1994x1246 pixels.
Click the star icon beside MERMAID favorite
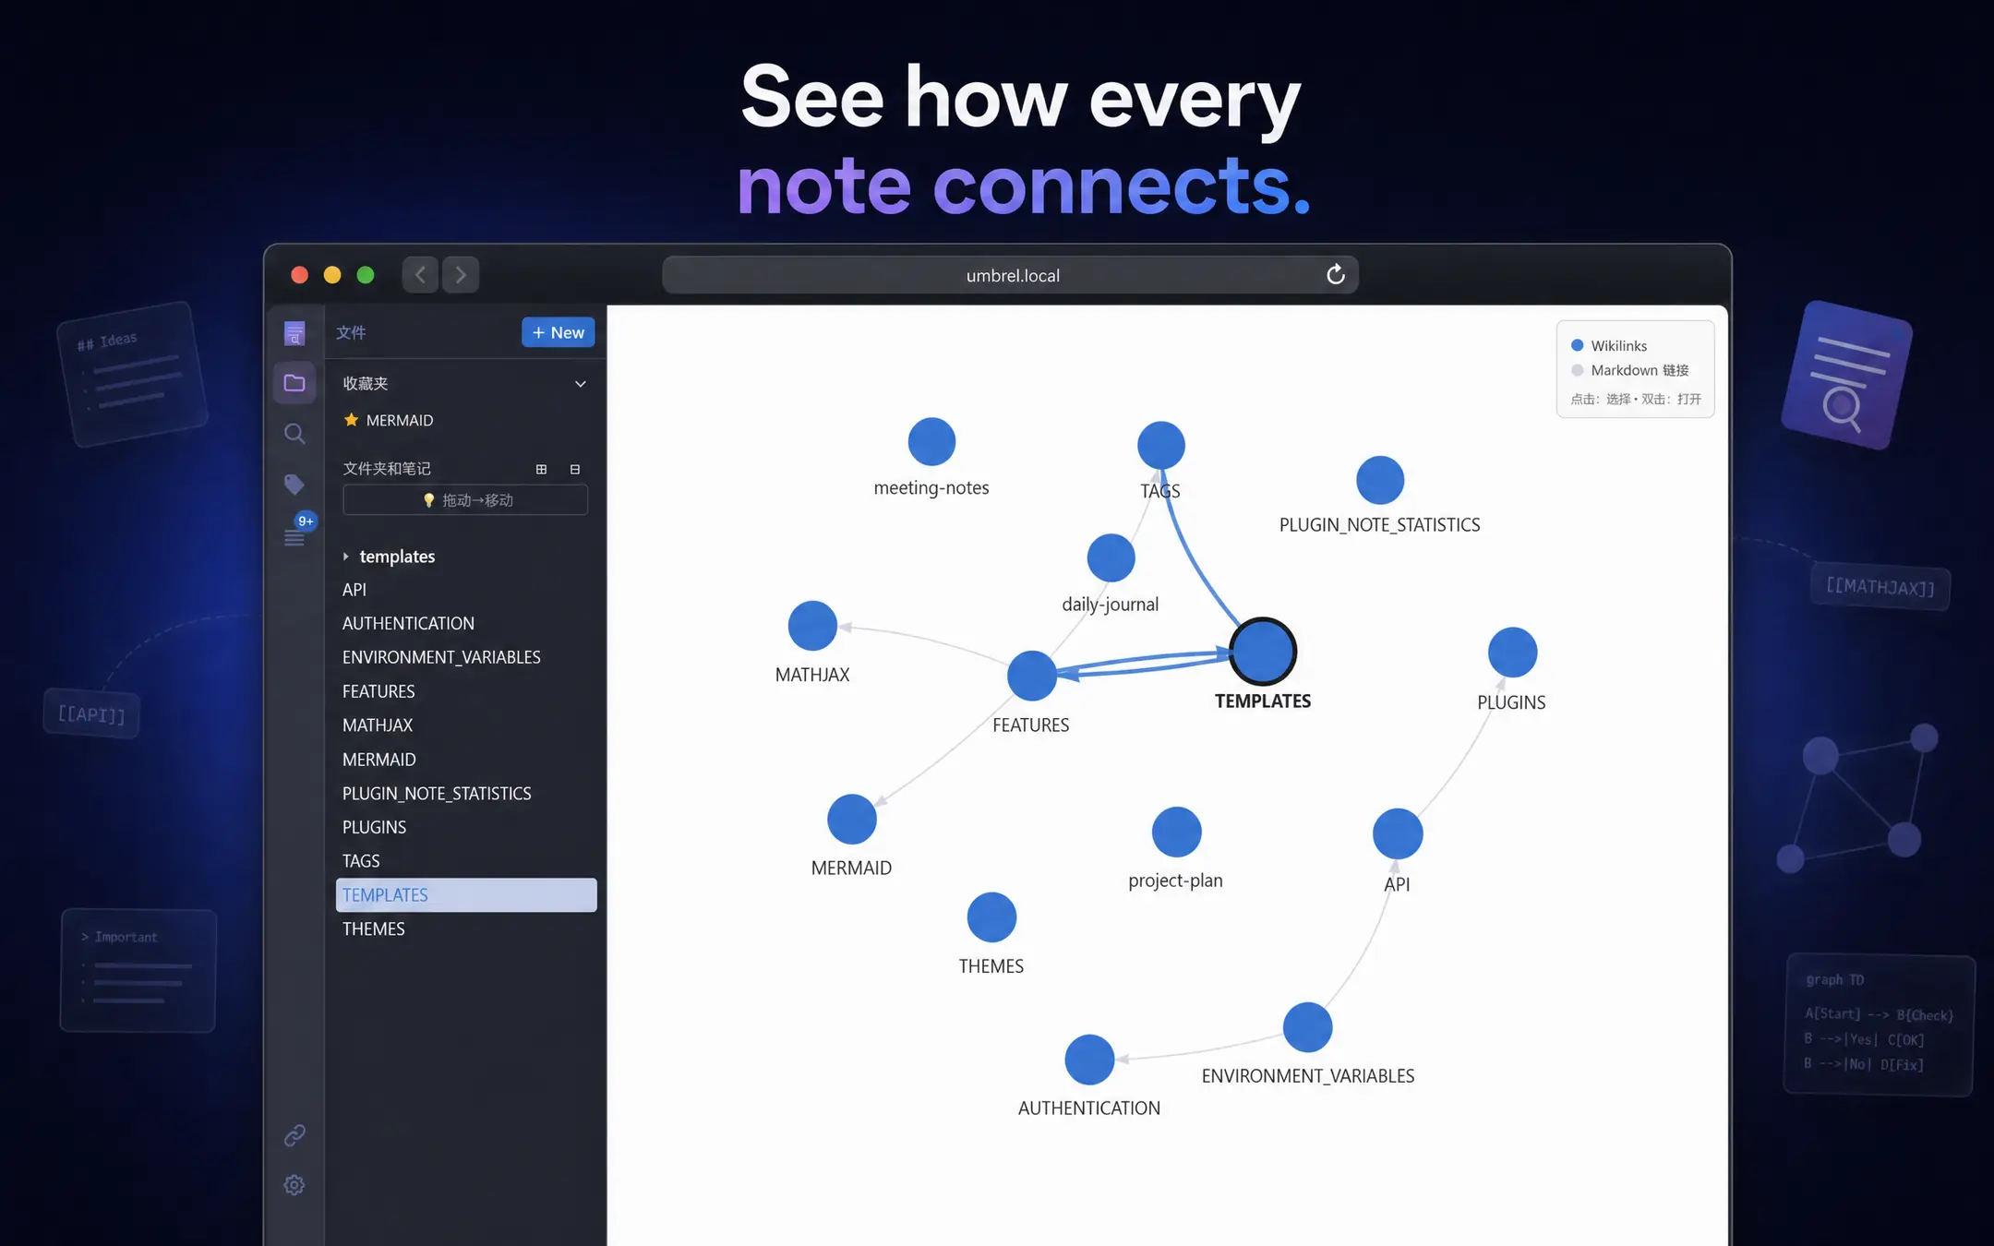coord(351,420)
